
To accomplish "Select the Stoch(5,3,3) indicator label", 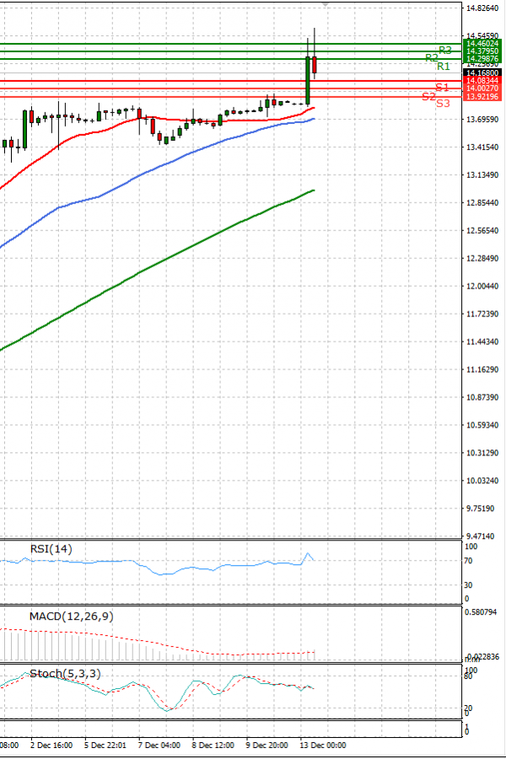I will pyautogui.click(x=66, y=673).
